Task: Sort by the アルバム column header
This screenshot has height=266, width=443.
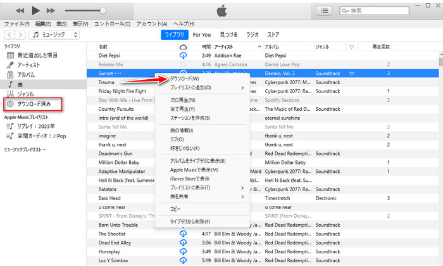Action: (x=288, y=47)
